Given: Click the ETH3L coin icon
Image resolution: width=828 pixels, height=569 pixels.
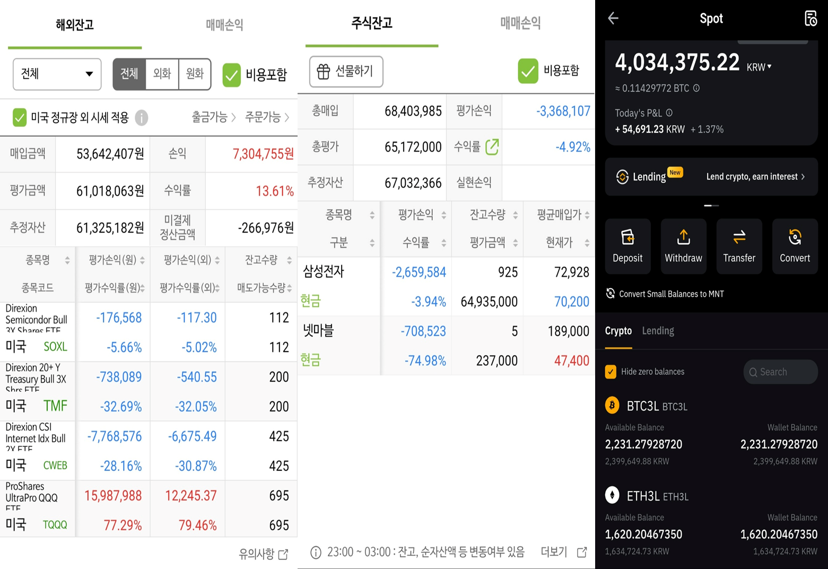Looking at the screenshot, I should point(612,495).
